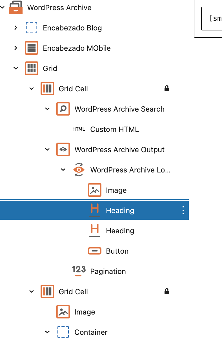Screen dimensions: 222x341
Task: Select the Pagination label
Action: point(108,271)
